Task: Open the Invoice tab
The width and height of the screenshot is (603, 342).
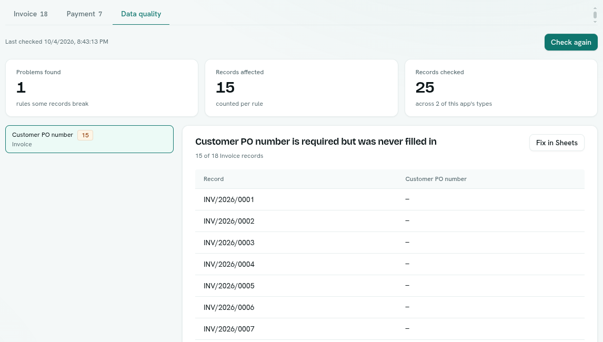Action: (31, 14)
